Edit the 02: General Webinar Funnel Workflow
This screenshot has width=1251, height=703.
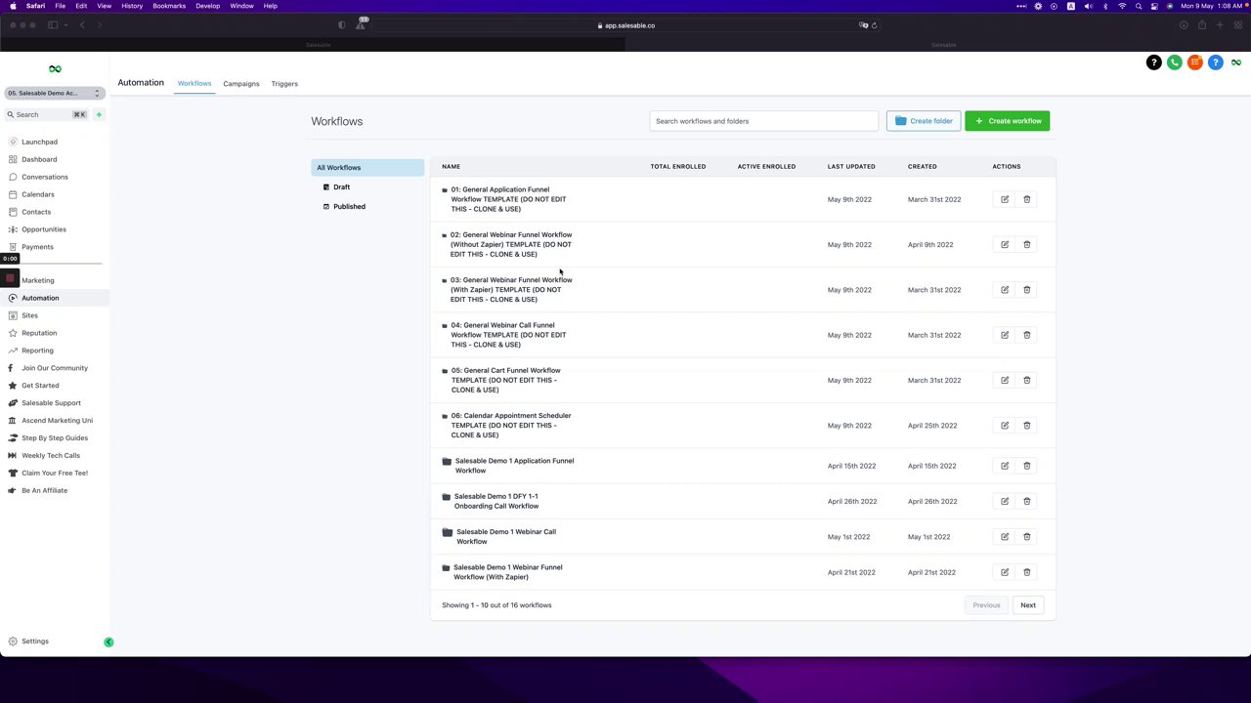pyautogui.click(x=1005, y=244)
